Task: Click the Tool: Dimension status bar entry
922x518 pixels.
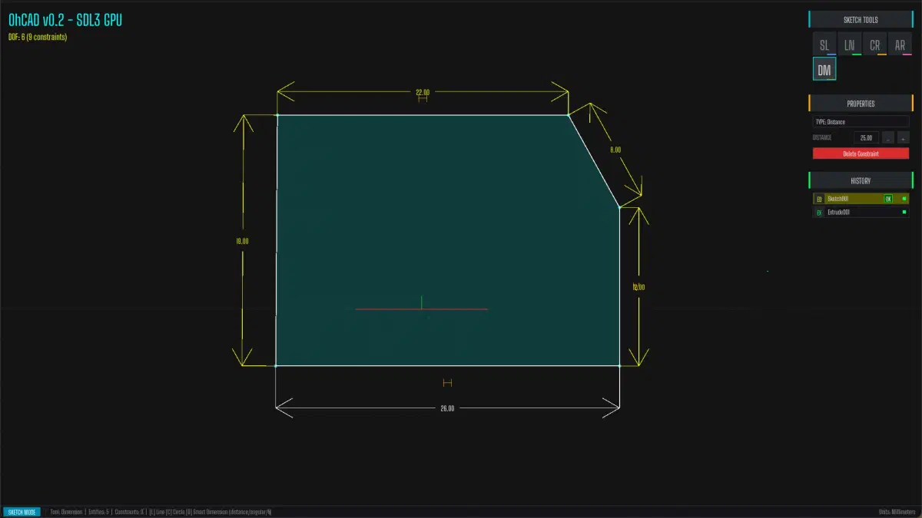Action: (x=65, y=512)
